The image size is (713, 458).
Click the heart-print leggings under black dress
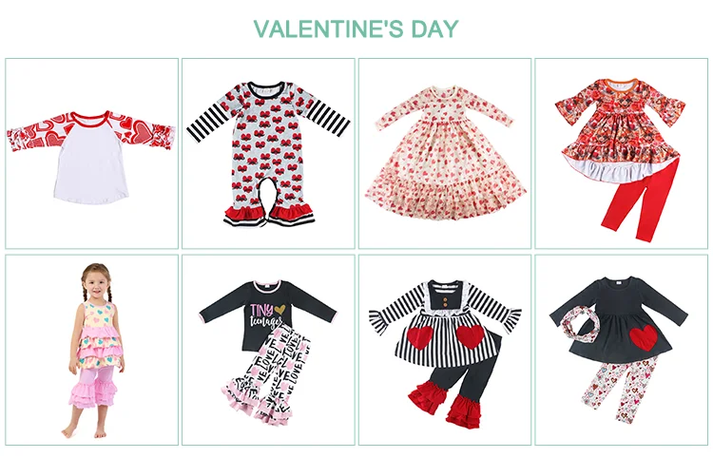tap(621, 389)
